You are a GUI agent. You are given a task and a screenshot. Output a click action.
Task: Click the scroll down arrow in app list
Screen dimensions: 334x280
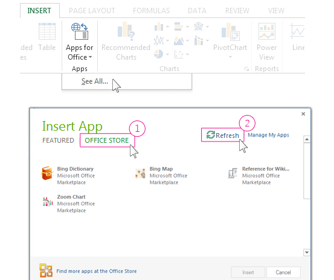(307, 252)
